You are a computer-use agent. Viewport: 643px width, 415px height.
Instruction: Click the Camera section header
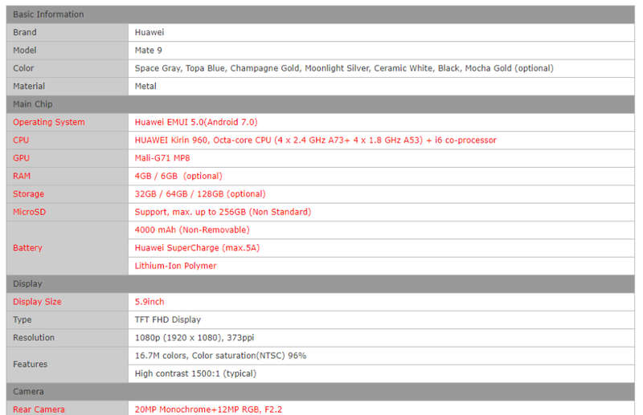pyautogui.click(x=320, y=392)
